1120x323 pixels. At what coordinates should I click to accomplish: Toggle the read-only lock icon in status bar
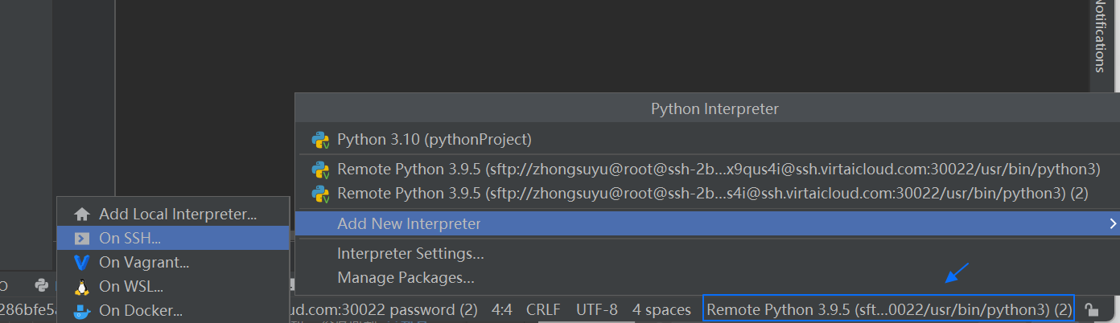pos(1091,309)
